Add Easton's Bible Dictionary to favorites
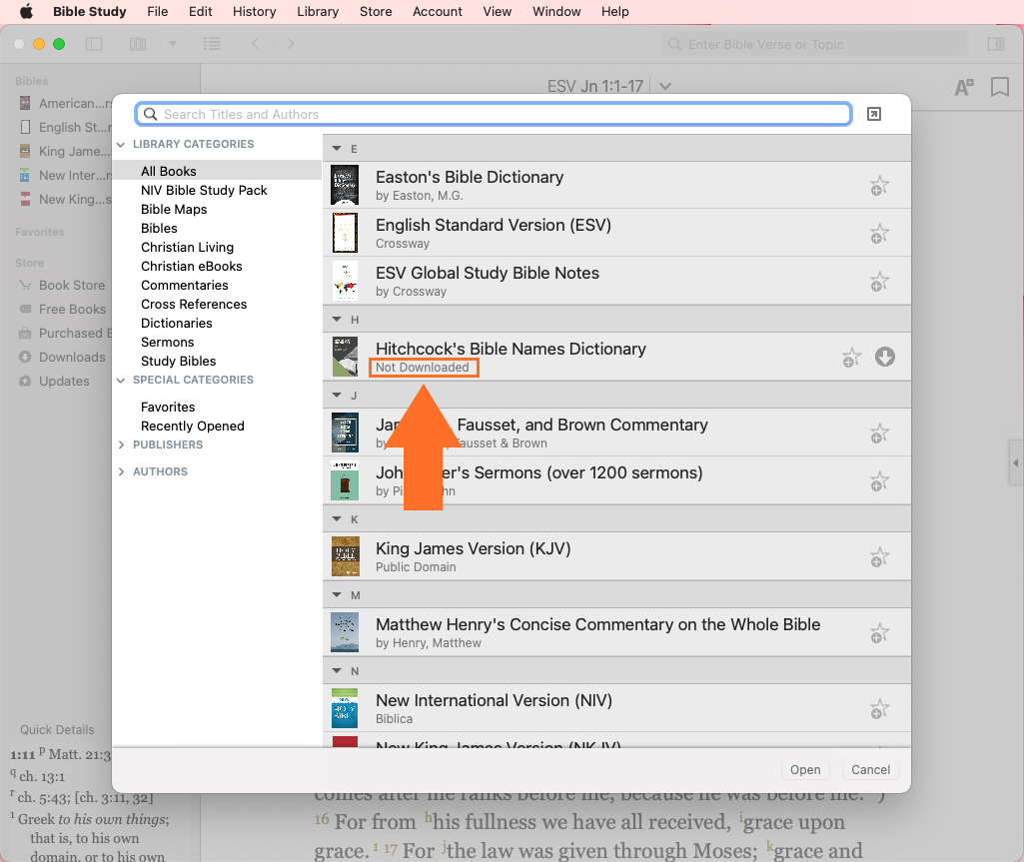 pyautogui.click(x=878, y=186)
